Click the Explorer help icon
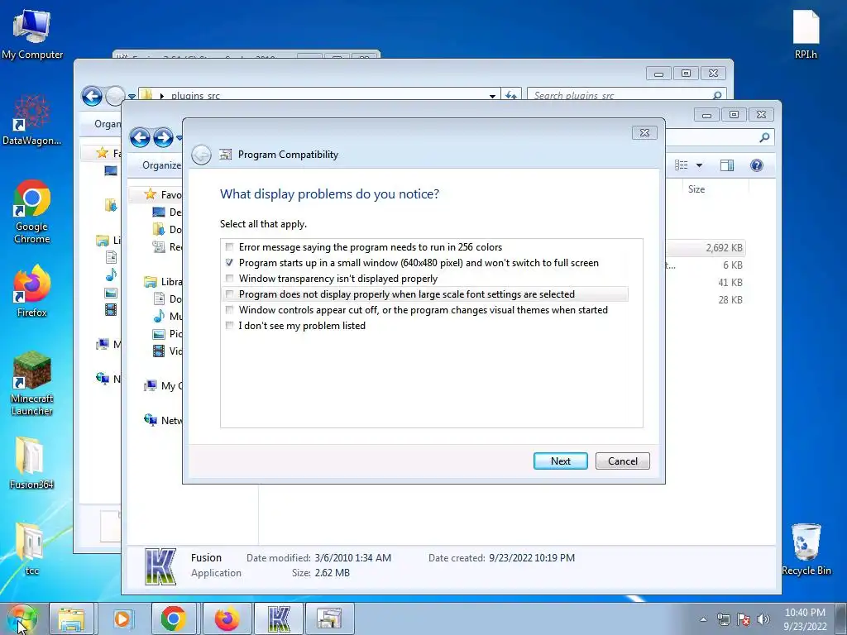The image size is (847, 635). click(x=757, y=165)
